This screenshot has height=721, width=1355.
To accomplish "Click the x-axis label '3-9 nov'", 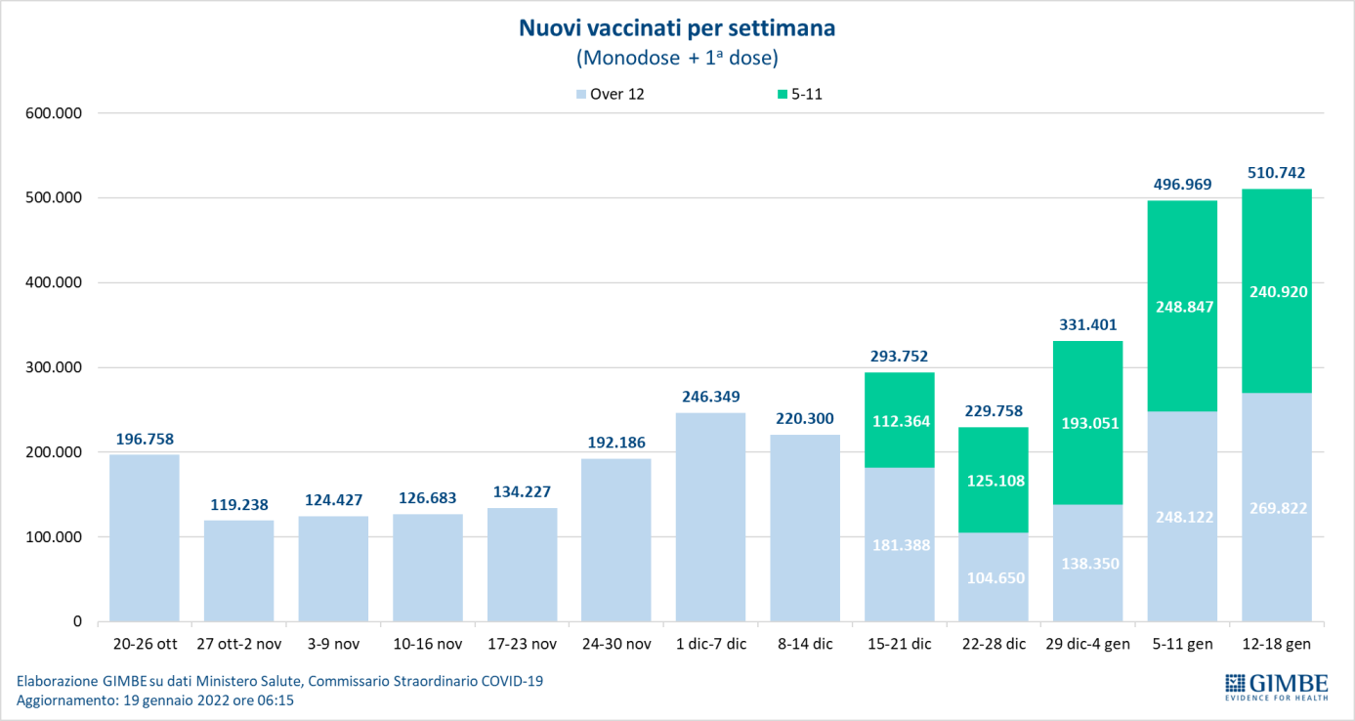I will [333, 644].
